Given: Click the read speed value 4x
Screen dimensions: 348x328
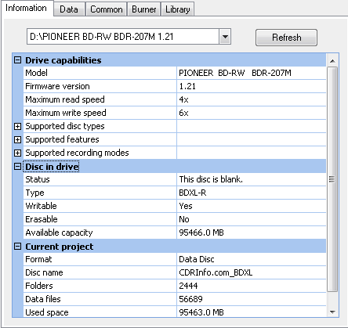Looking at the screenshot, I should 183,99.
